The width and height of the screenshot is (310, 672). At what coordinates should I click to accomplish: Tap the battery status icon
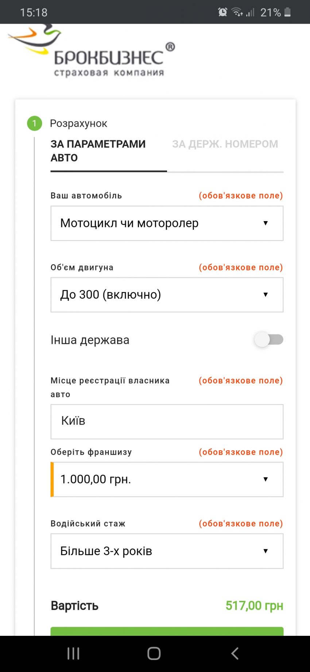287,12
